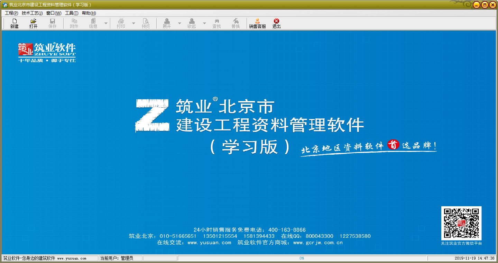Image resolution: width=498 pixels, height=263 pixels.
Task: Click the 筑业软件 logo at top left
Action: [x=47, y=53]
